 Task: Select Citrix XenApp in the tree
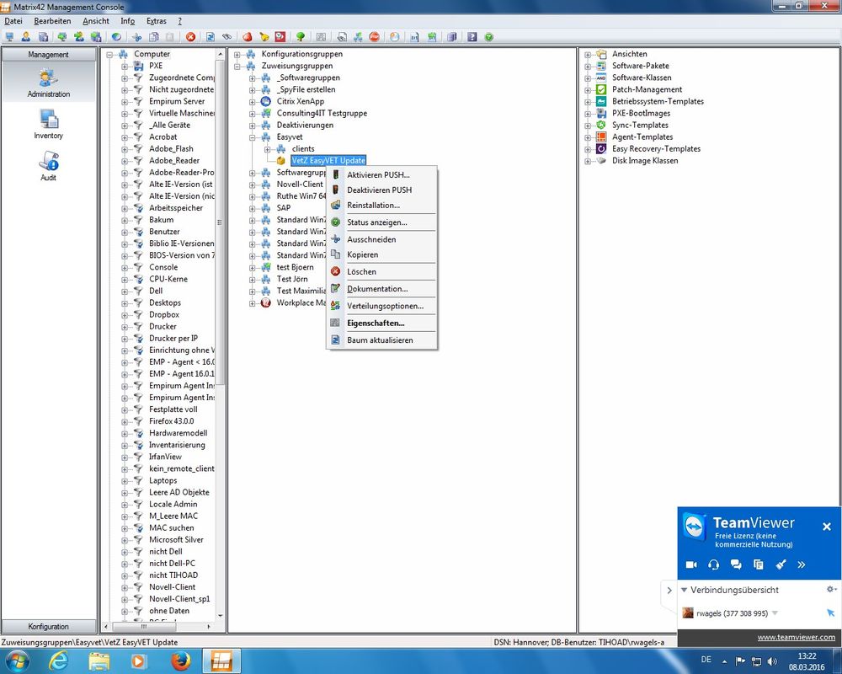point(300,101)
